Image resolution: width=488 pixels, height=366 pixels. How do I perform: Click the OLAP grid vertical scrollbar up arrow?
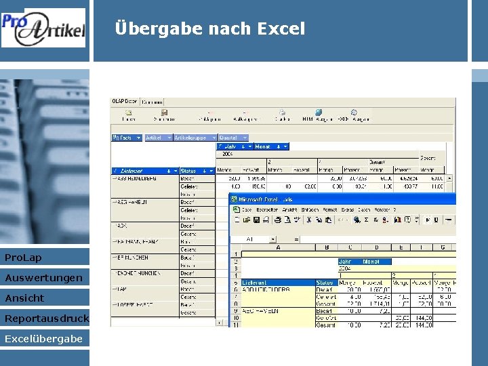point(449,179)
